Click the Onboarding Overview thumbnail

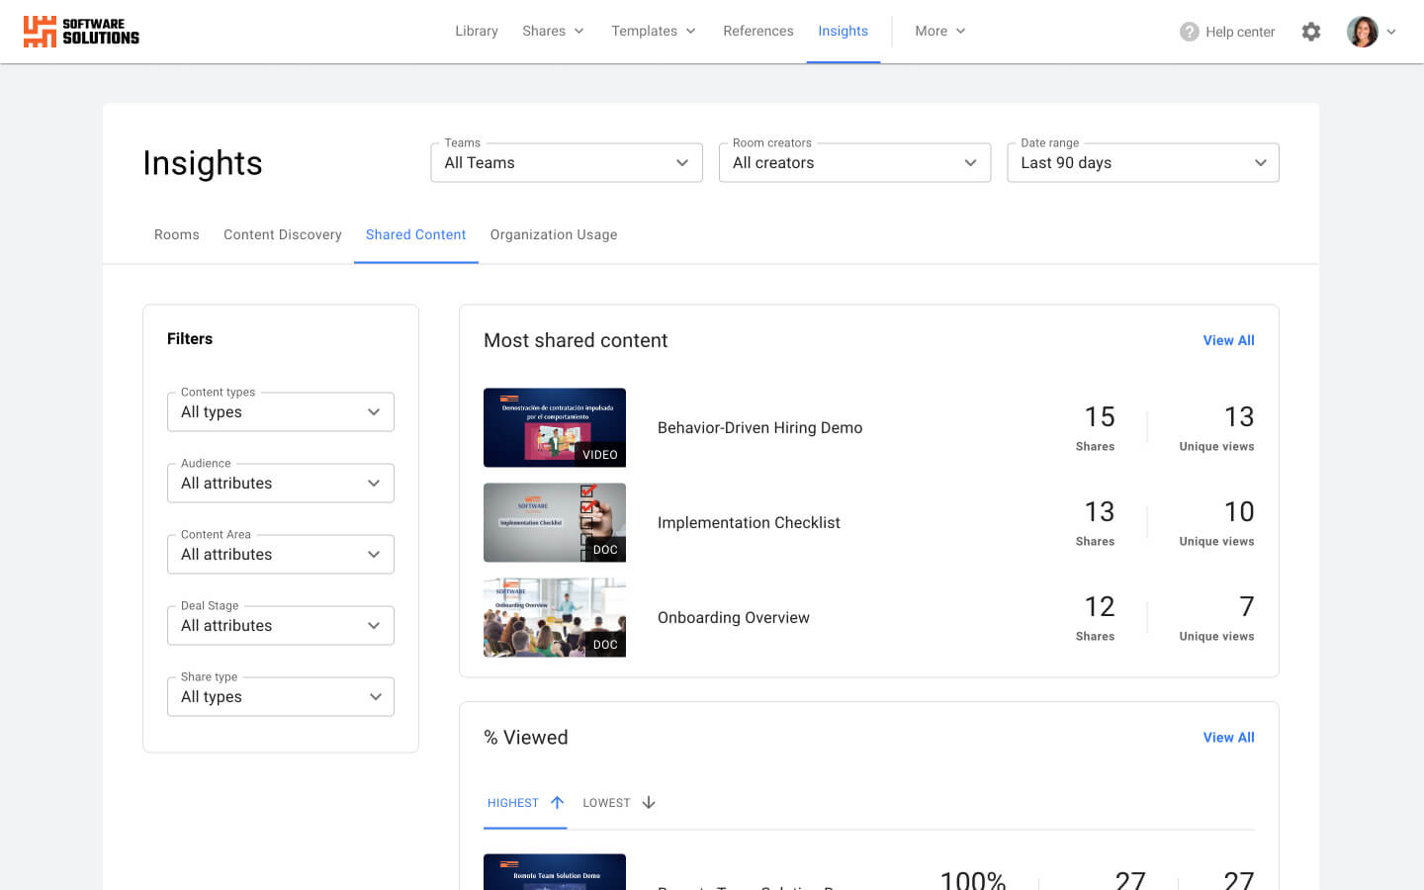click(554, 617)
